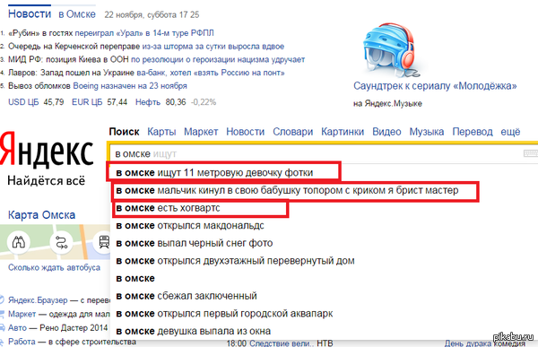The height and width of the screenshot is (347, 538).
Task: Switch to the в Омске news tab
Action: coord(77,14)
